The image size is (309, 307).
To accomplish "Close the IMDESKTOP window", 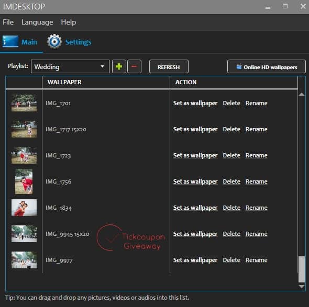I will 303,6.
